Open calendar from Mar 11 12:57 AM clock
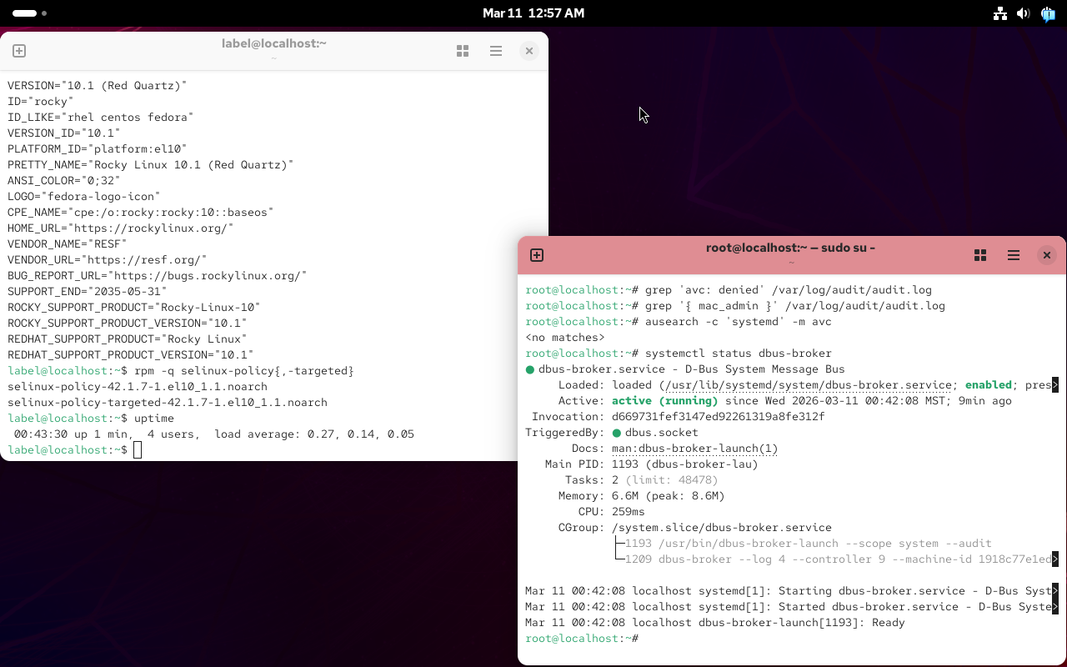The image size is (1067, 667). [x=533, y=13]
